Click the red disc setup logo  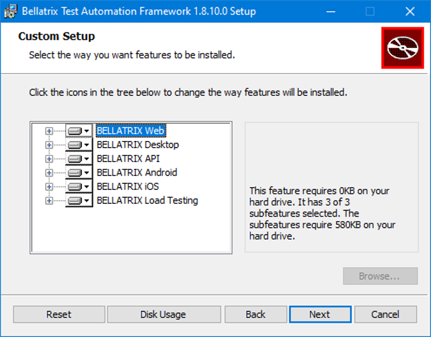pos(403,48)
